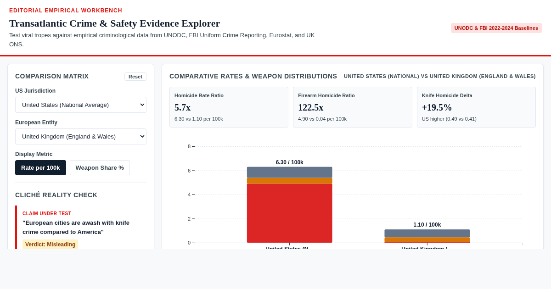Click the quoted knife crime claim text
The width and height of the screenshot is (551, 289).
tap(76, 227)
